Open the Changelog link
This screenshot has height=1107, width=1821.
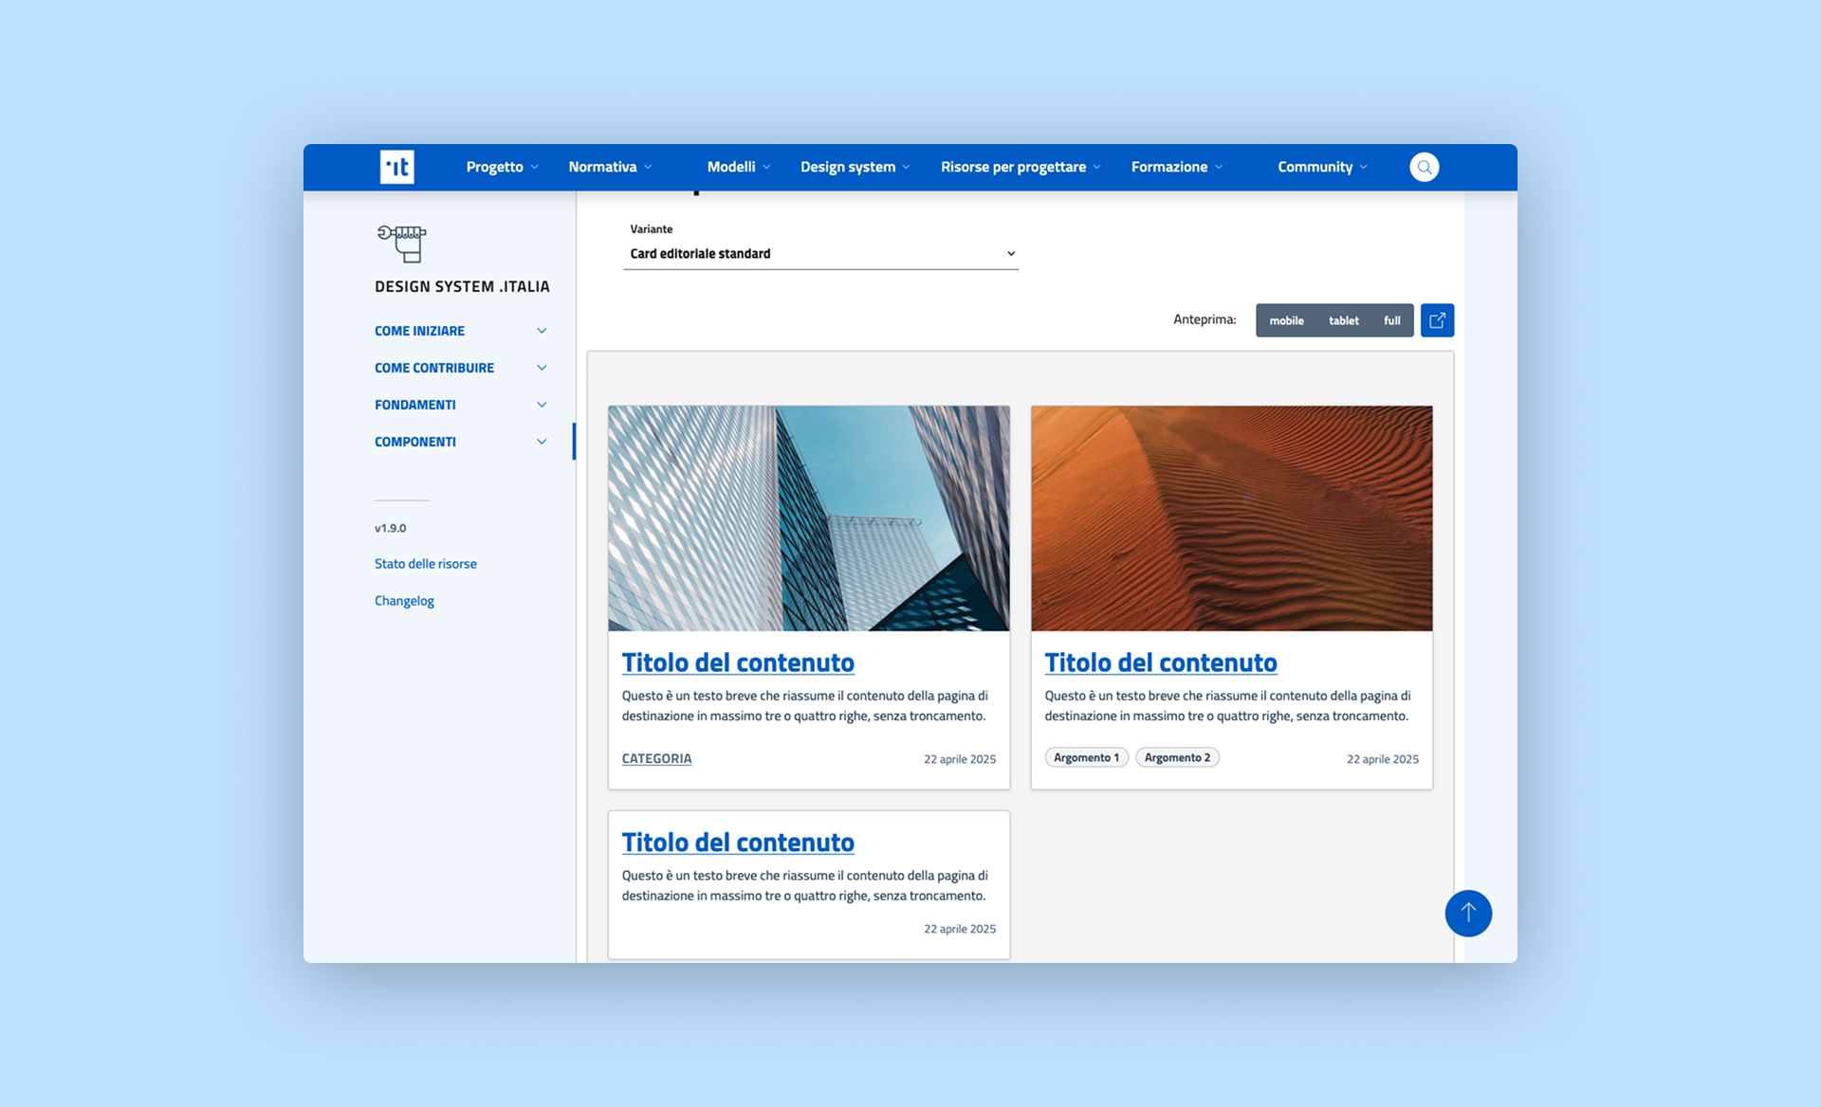pos(404,601)
